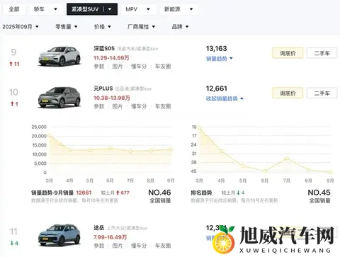340x257 pixels.
Task: Click 询底价 button for 深蓝S05
Action: coord(288,53)
